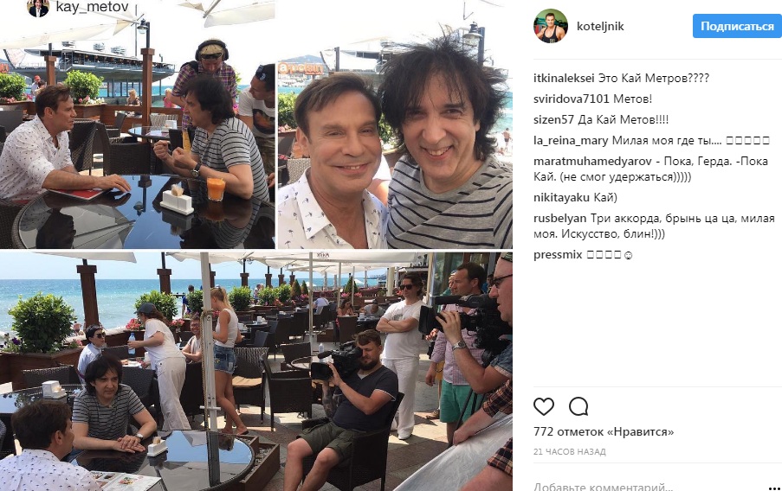The width and height of the screenshot is (782, 491).
Task: Visit rusbelyan profile from comments
Action: tap(560, 219)
